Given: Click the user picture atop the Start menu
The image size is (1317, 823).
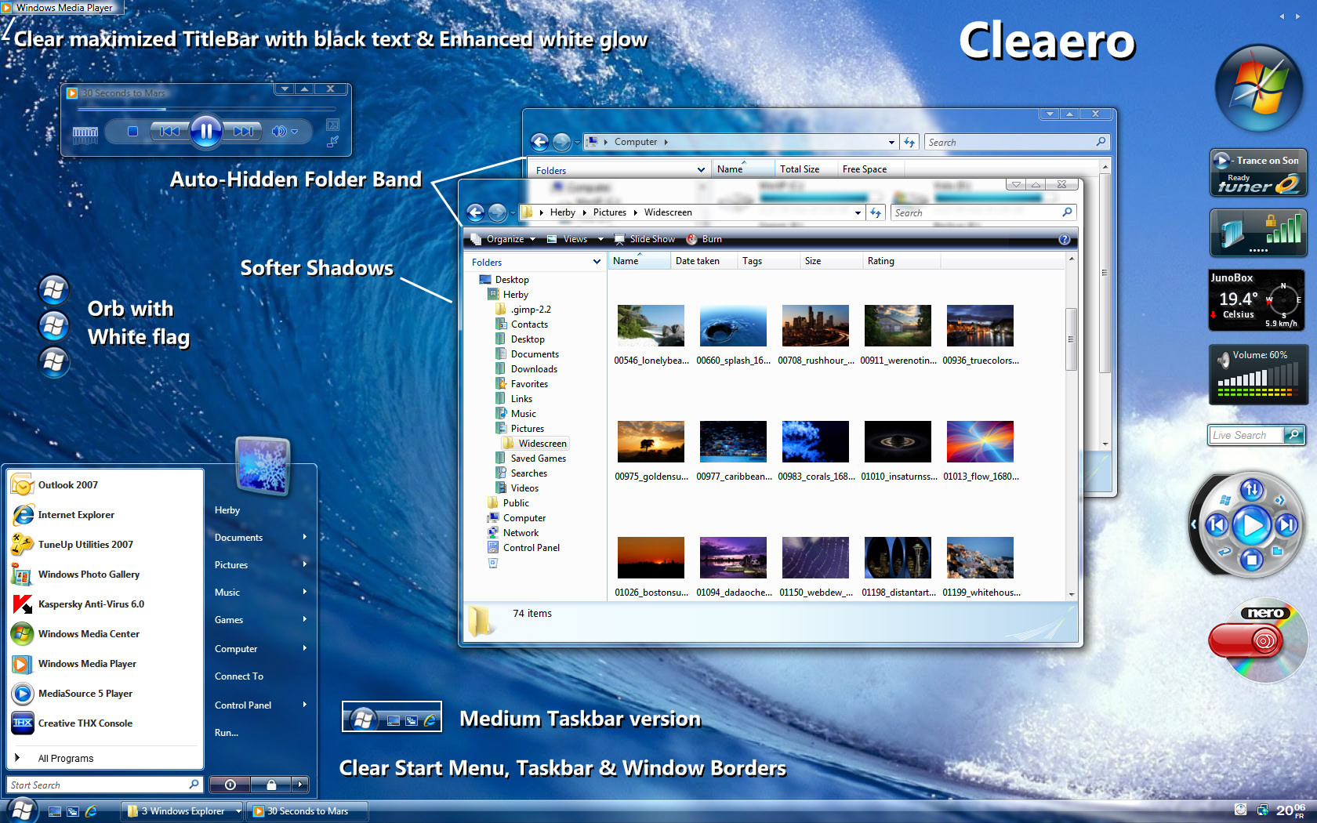Looking at the screenshot, I should 263,466.
